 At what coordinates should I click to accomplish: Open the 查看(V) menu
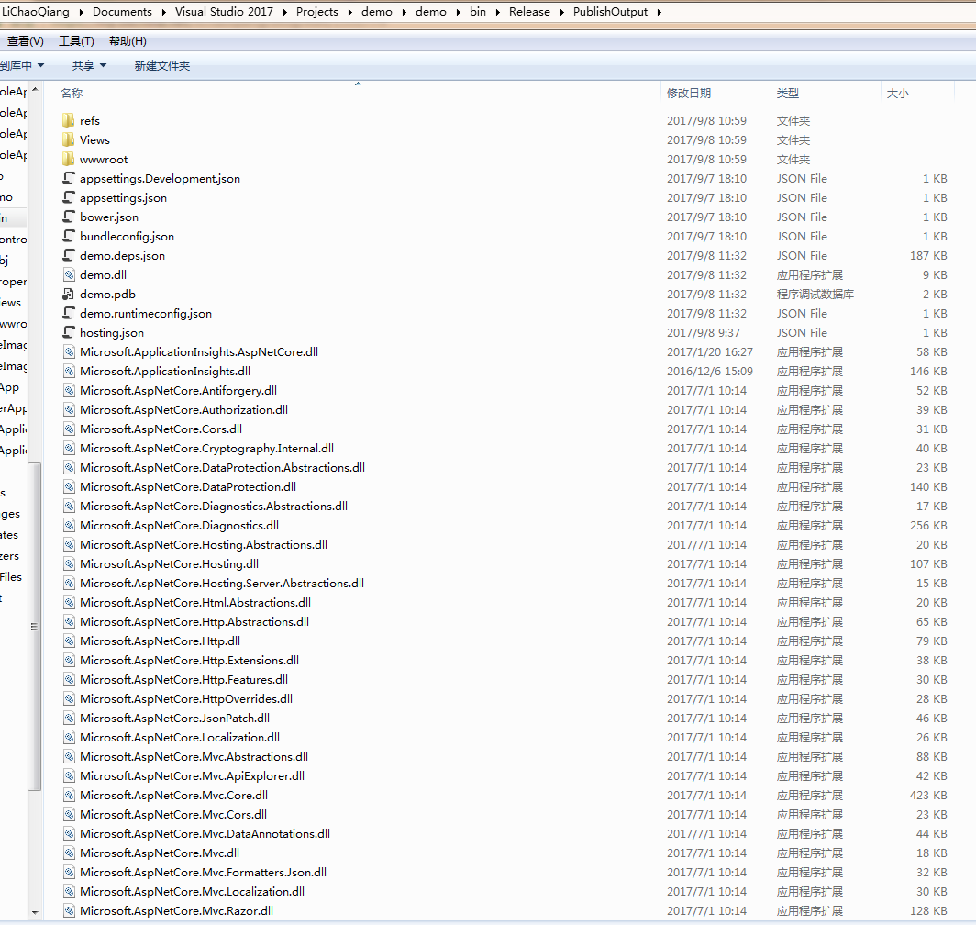point(25,41)
